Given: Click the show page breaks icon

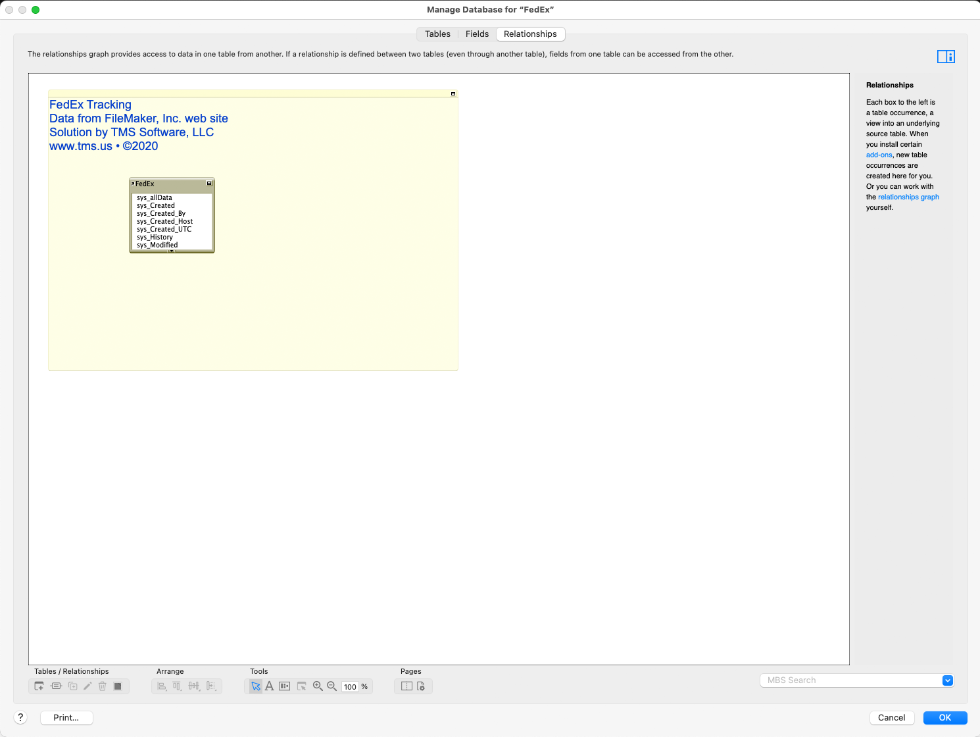Looking at the screenshot, I should click(406, 686).
